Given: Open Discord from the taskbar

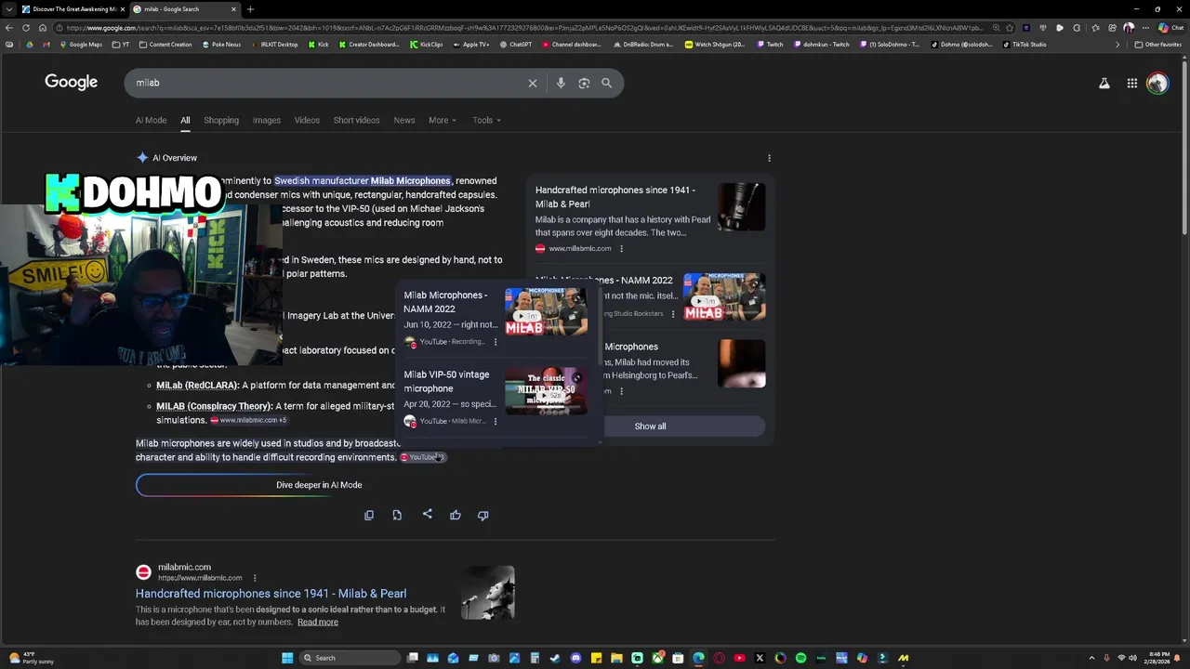Looking at the screenshot, I should click(x=575, y=658).
